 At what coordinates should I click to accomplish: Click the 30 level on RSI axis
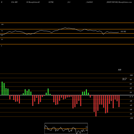pos(2,39)
